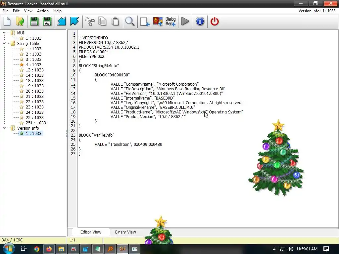Add a new image resource icon
This screenshot has height=254, width=339.
click(158, 21)
